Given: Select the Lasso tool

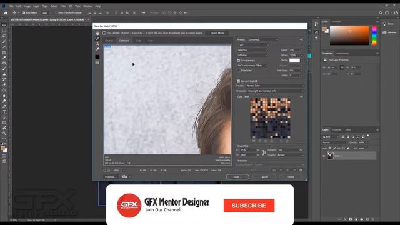Looking at the screenshot, I should 4,36.
